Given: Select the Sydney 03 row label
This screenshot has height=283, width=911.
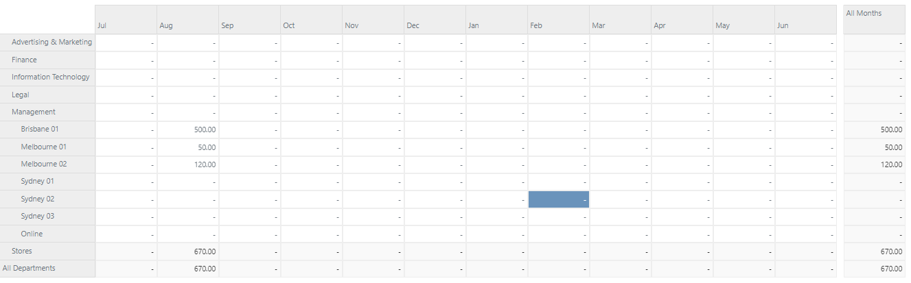Looking at the screenshot, I should [x=37, y=216].
